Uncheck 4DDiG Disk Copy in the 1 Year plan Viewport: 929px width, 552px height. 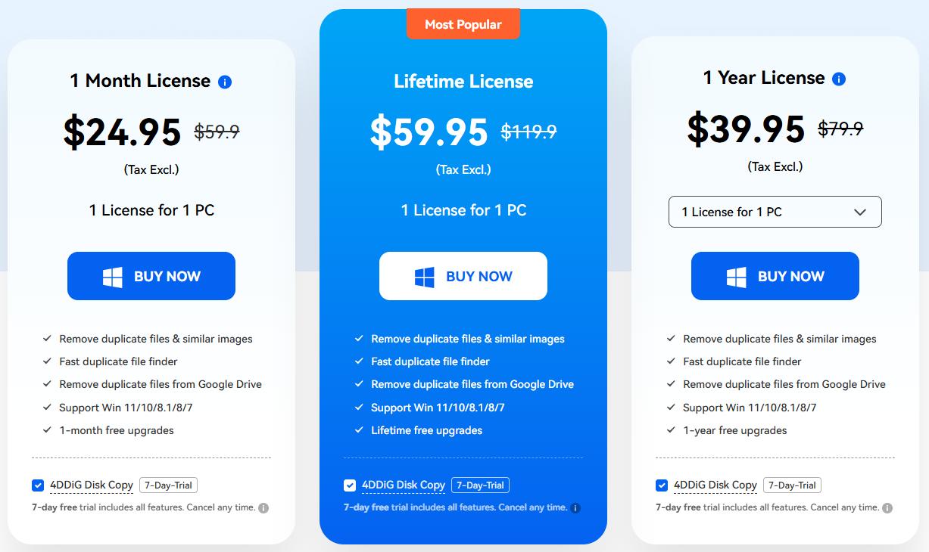[662, 485]
